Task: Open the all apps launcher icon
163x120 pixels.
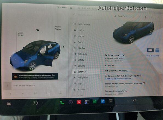Action: pos(111,101)
